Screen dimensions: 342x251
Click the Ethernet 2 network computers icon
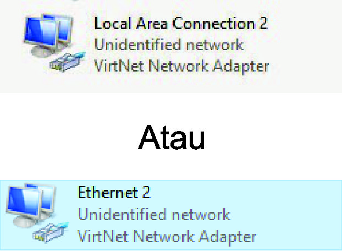37,213
